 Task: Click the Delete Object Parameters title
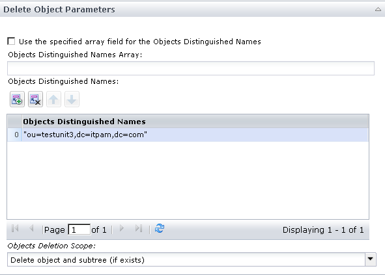pos(59,9)
